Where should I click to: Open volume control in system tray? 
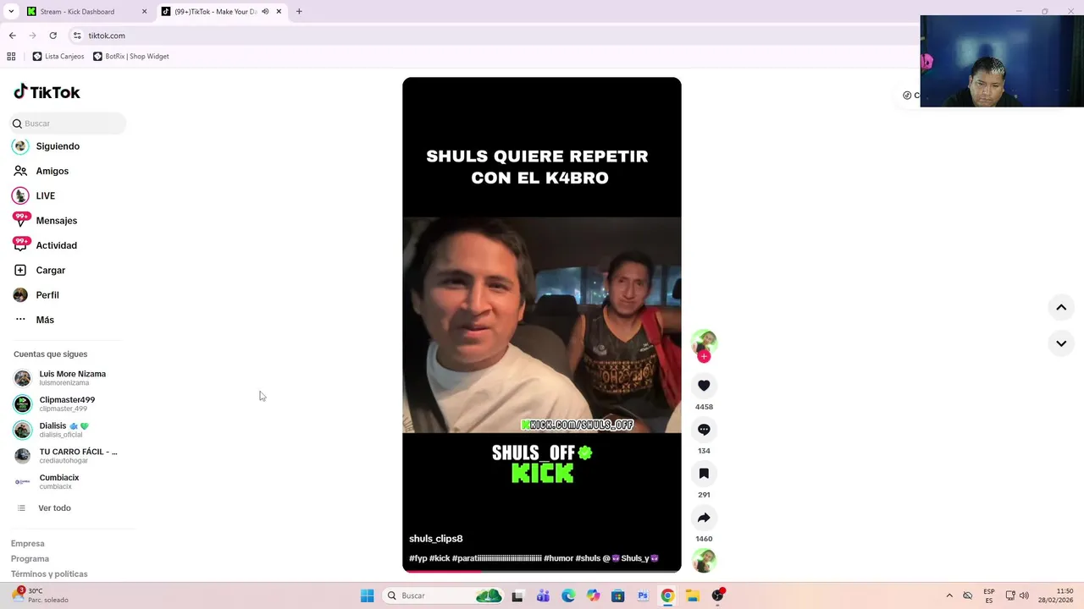tap(1024, 596)
